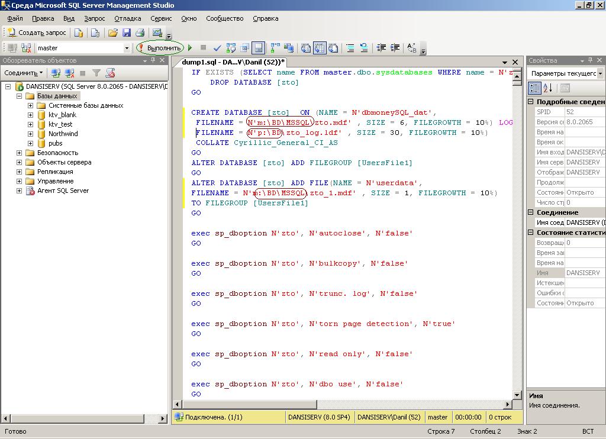Switch results output to file
The width and height of the screenshot is (606, 439).
(333, 48)
